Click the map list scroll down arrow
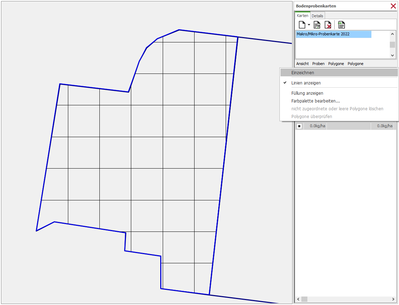This screenshot has width=399, height=305. 392,55
